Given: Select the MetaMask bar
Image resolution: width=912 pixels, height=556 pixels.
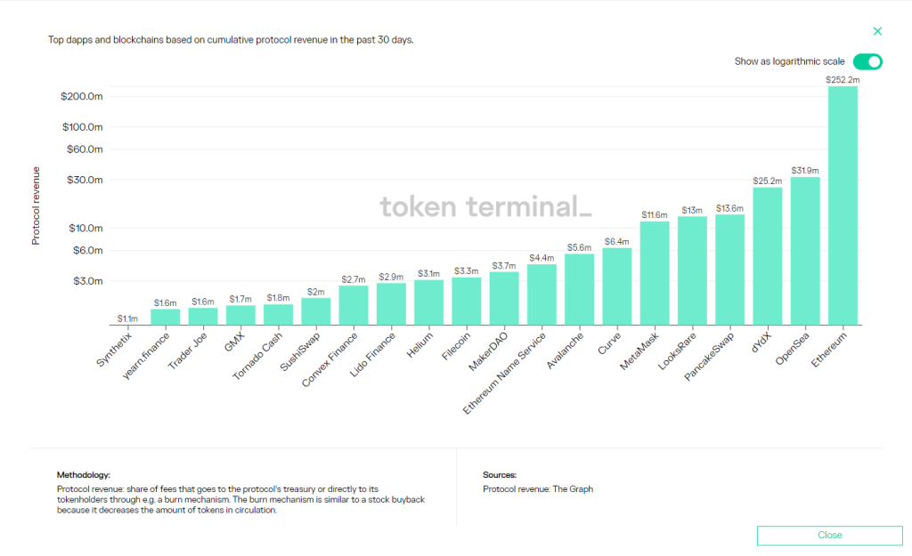Looking at the screenshot, I should [655, 273].
